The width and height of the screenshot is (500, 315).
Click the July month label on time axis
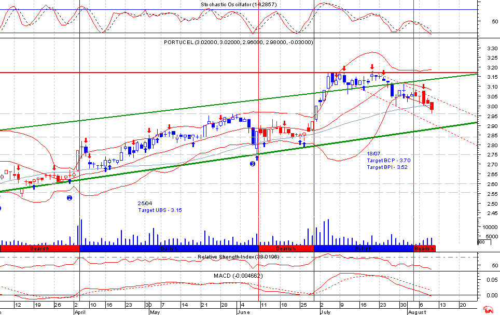point(325,312)
